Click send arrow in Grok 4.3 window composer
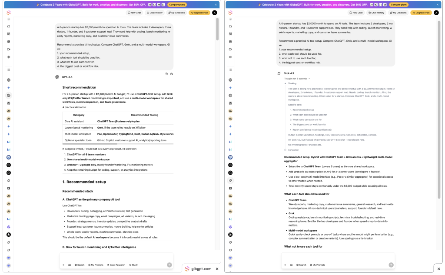Image resolution: width=445 pixels, height=275 pixels. pos(391,265)
